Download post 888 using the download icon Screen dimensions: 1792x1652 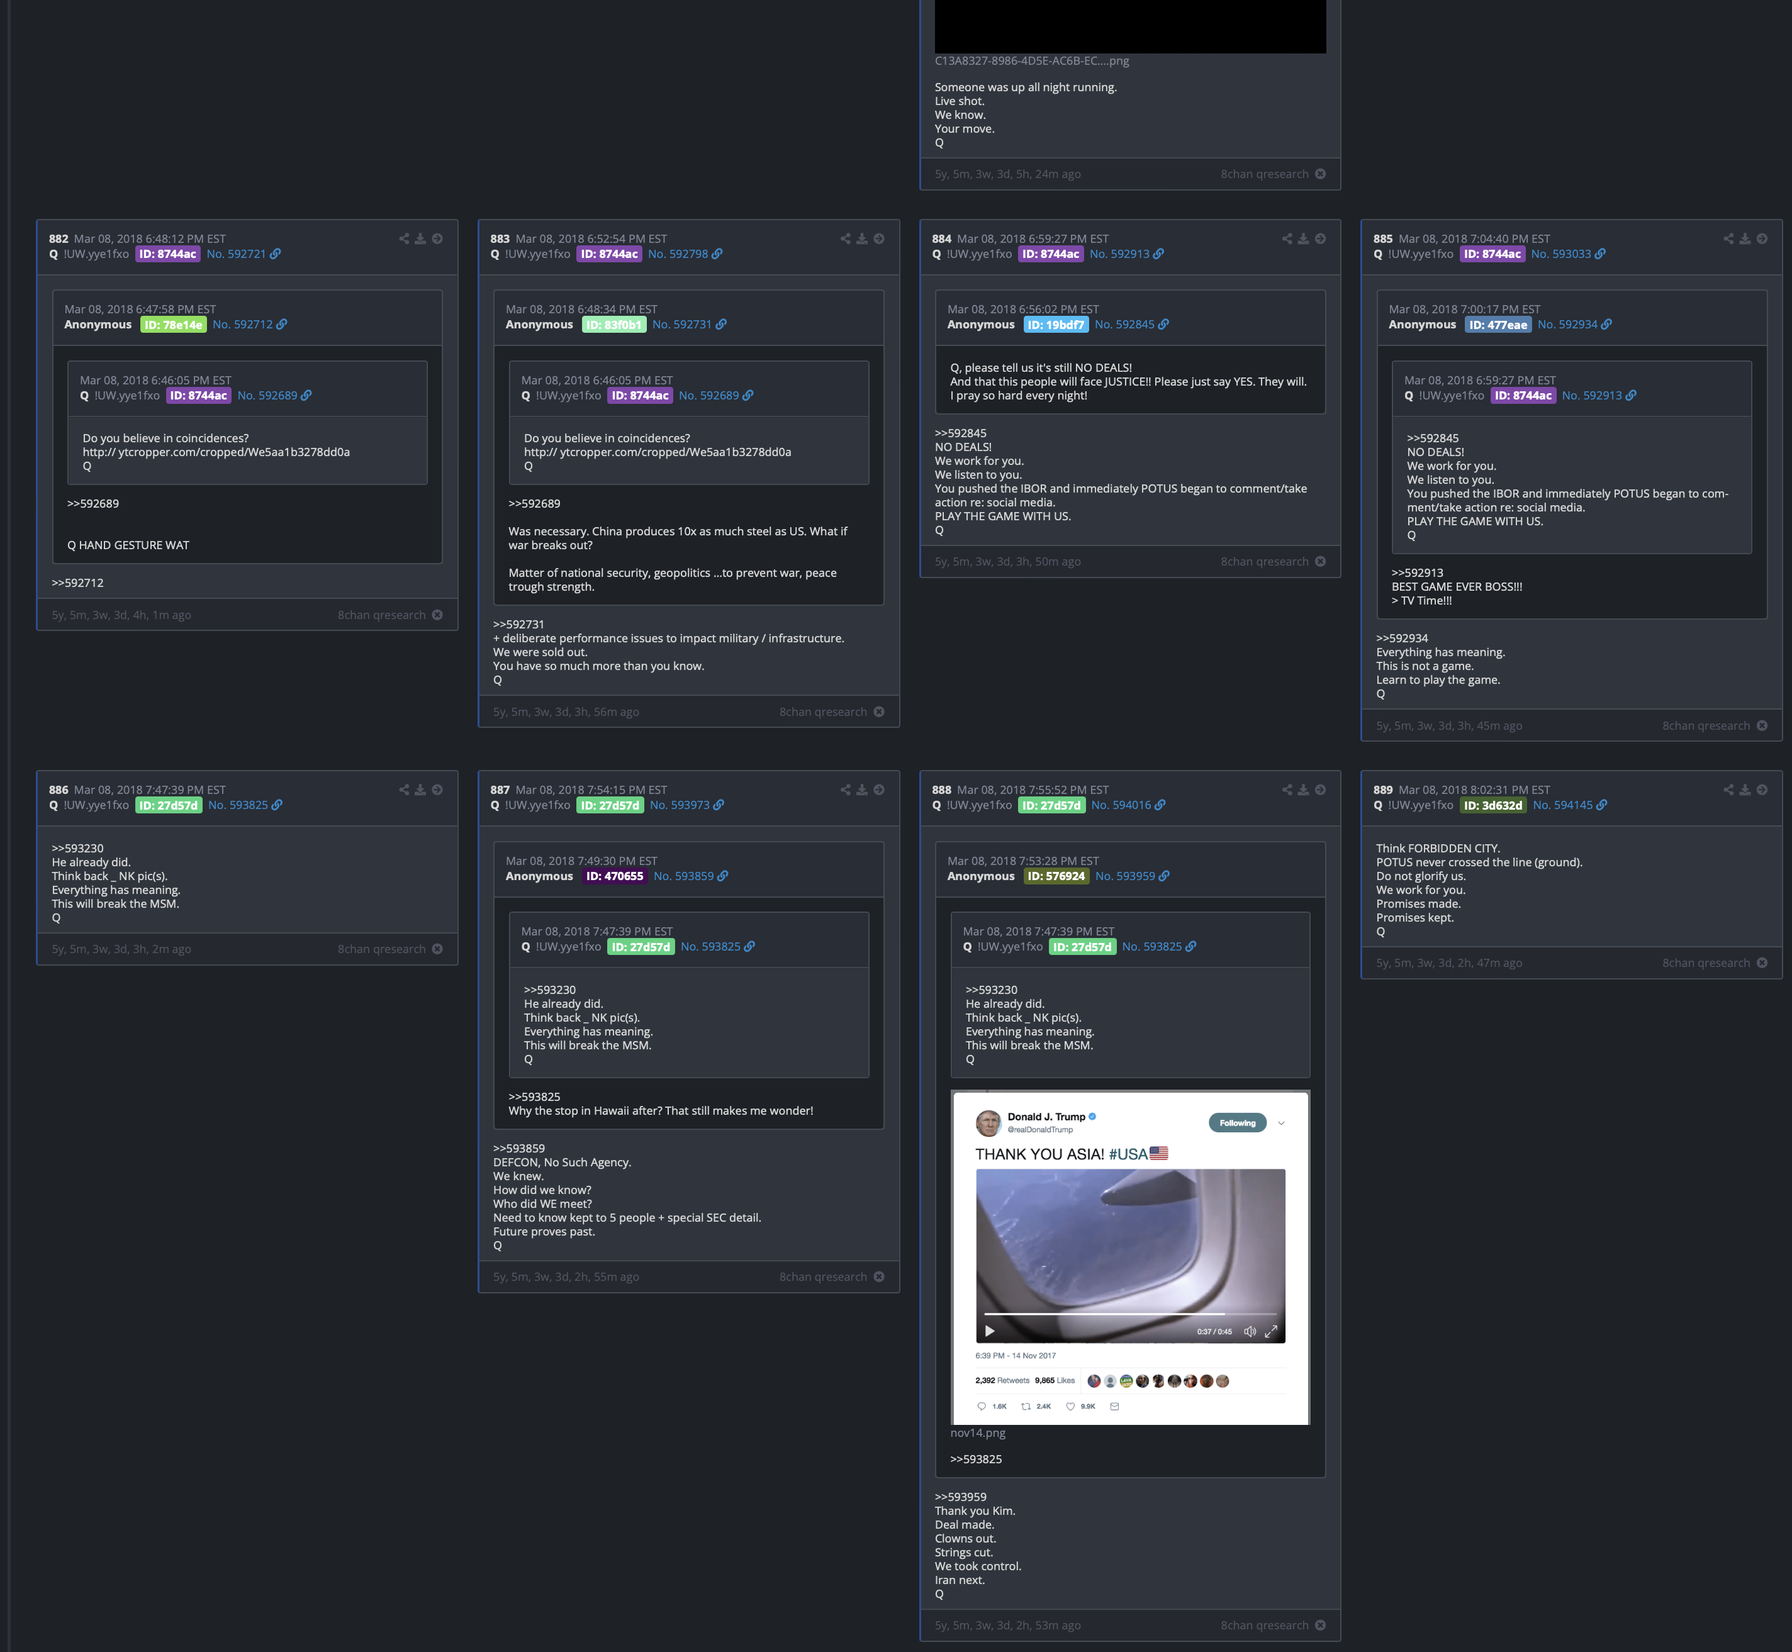(1304, 790)
